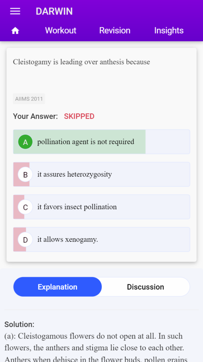
Task: Switch to the Discussion view
Action: click(146, 287)
